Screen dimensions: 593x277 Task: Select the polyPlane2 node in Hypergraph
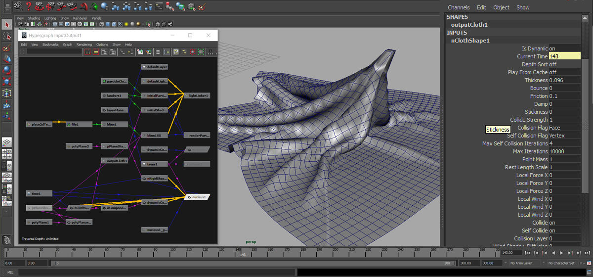click(x=79, y=146)
